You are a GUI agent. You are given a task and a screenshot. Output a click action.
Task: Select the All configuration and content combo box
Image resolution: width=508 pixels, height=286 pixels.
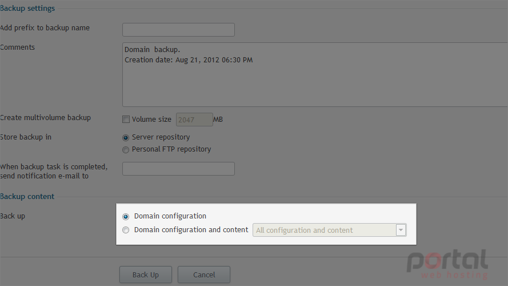click(x=330, y=230)
